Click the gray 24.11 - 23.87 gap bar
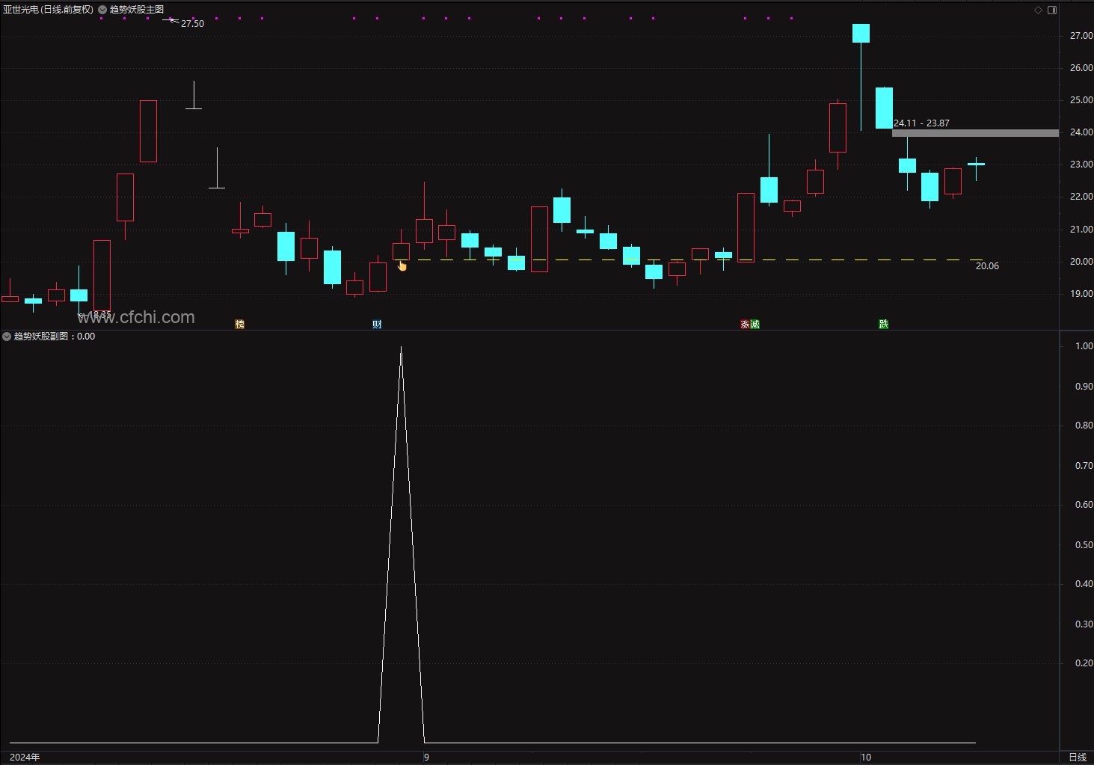The image size is (1094, 765). pos(975,133)
